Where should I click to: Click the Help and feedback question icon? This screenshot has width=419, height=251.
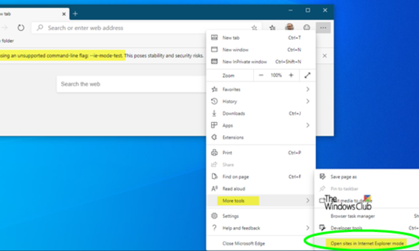click(x=215, y=228)
